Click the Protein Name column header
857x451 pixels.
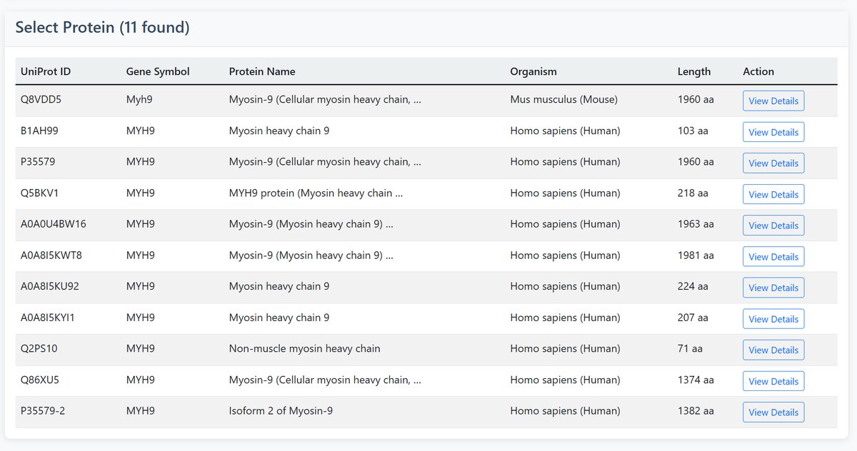point(262,71)
